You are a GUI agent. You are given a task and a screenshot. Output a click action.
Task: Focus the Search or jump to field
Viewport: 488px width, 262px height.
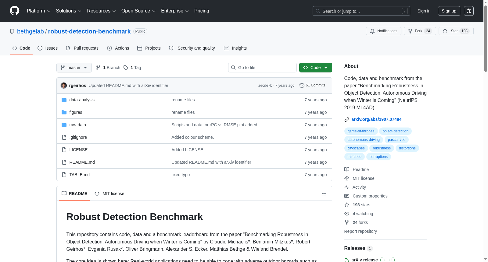pos(361,11)
